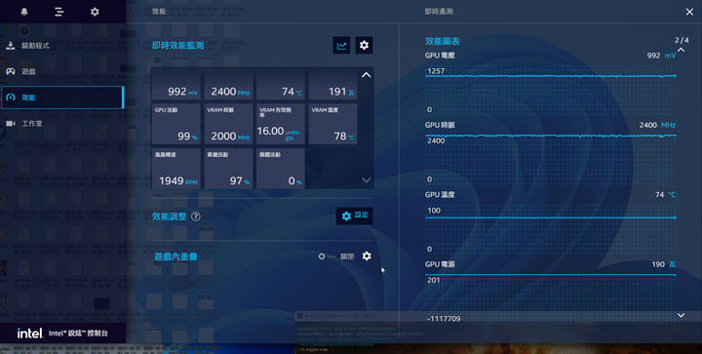702x354 pixels.
Task: Click the Intel 銳炫 控制台 logo
Action: tap(62, 334)
